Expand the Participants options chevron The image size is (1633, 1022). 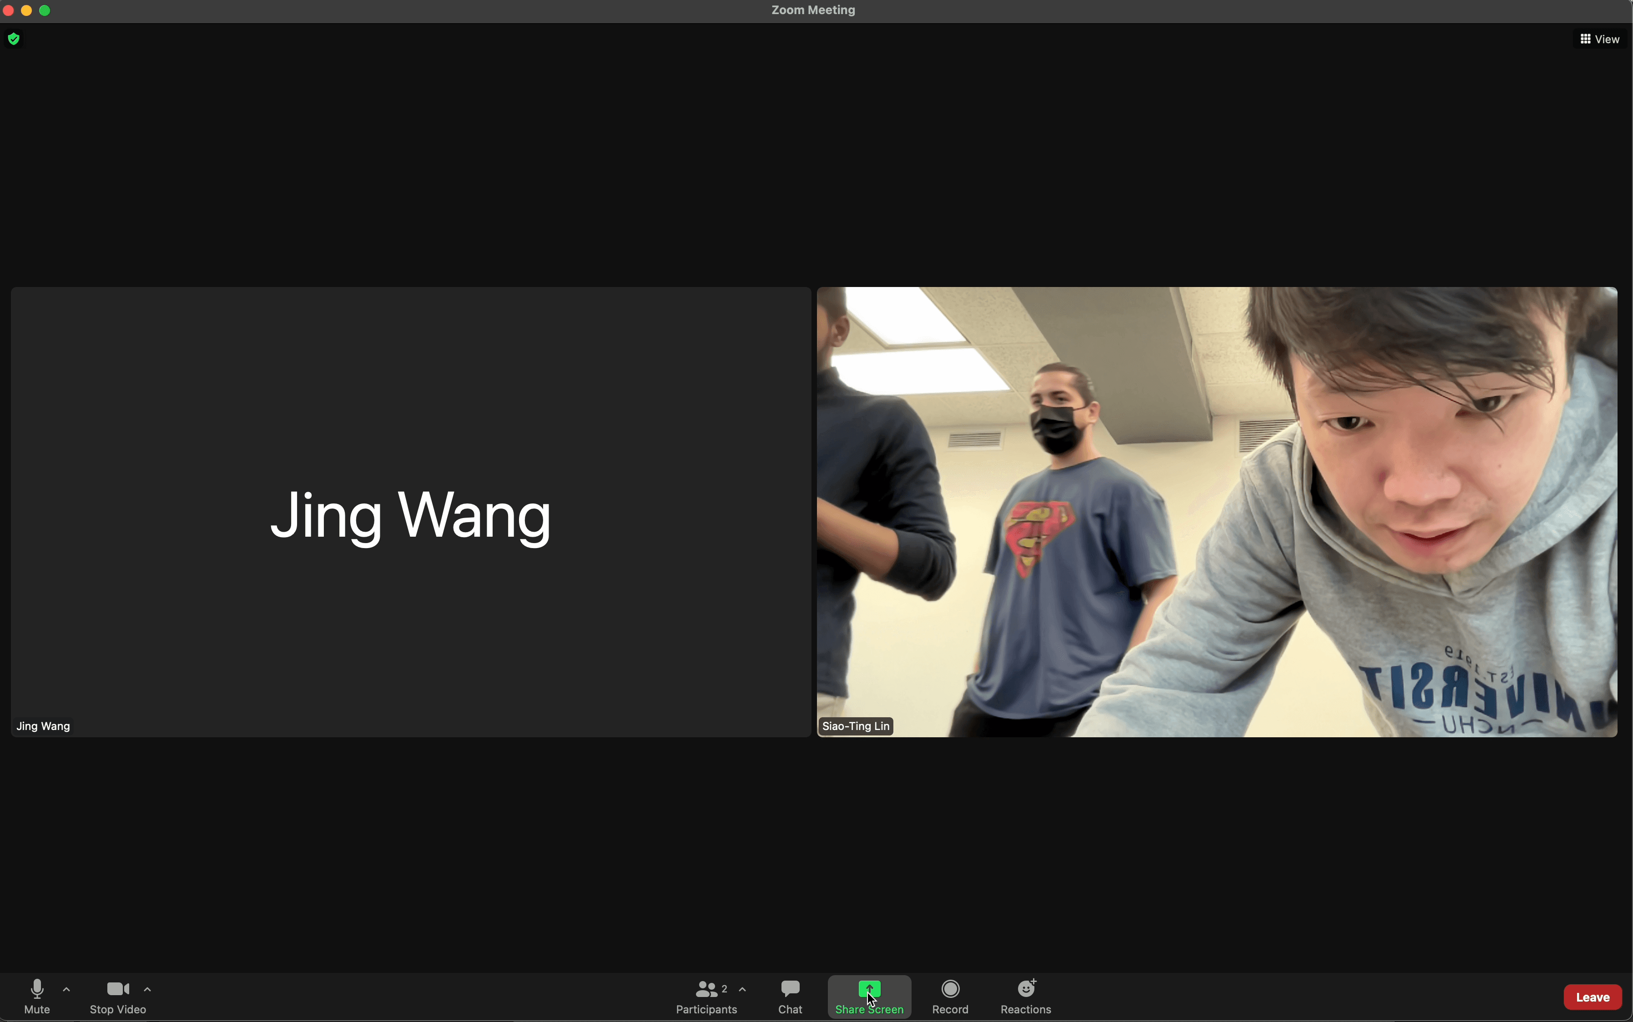[x=742, y=989]
